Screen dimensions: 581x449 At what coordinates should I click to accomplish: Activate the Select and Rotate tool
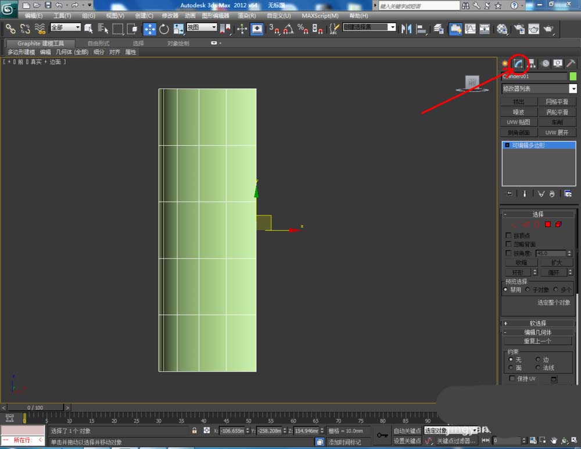pos(164,28)
